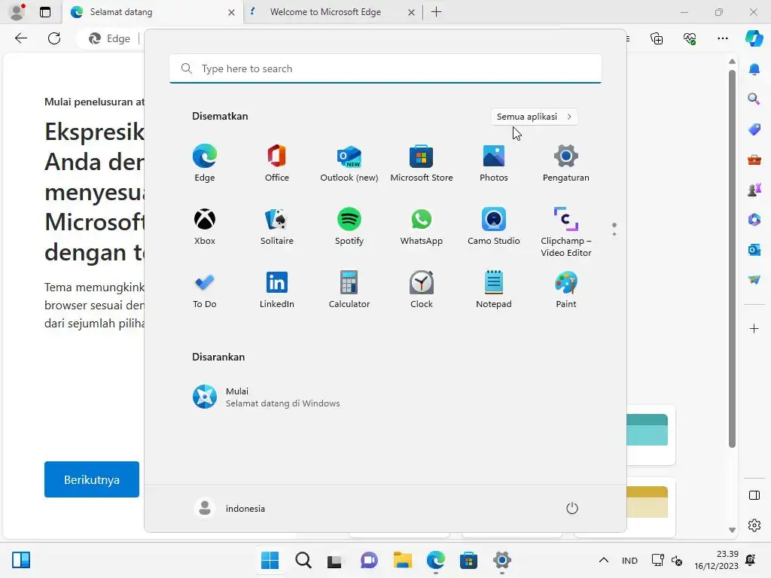Open Microsoft Store from Start menu

coord(422,163)
